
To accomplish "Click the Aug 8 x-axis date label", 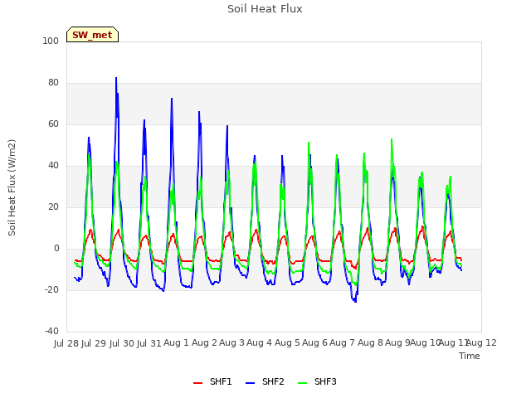I will [x=370, y=343].
